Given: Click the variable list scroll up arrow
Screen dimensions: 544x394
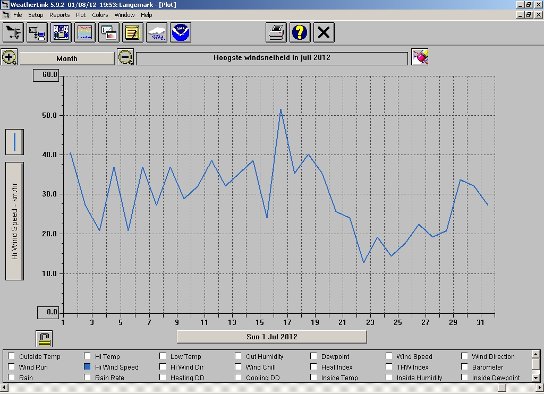Looking at the screenshot, I should 535,354.
